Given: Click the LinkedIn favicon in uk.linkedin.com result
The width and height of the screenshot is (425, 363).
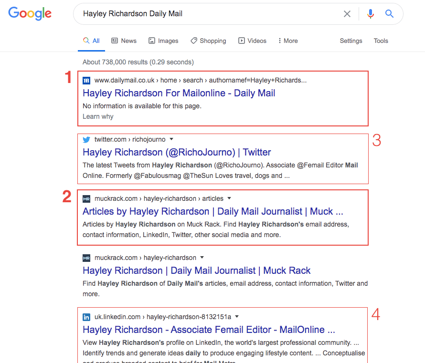Looking at the screenshot, I should (86, 317).
